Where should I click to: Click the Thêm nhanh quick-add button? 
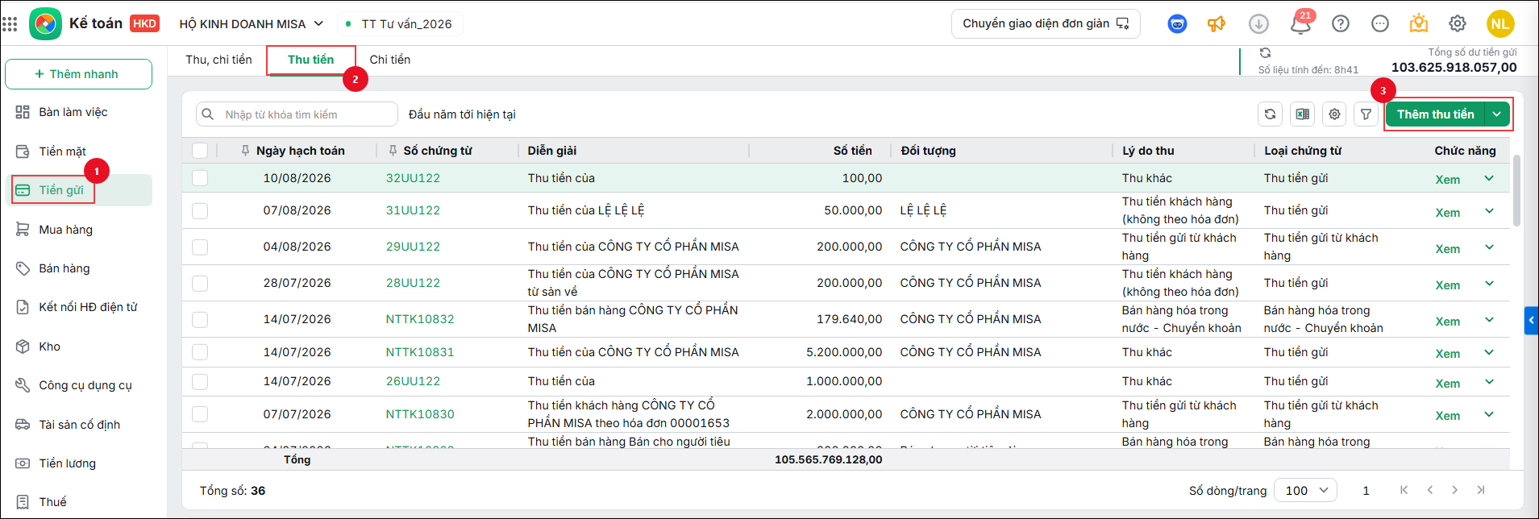(x=78, y=74)
